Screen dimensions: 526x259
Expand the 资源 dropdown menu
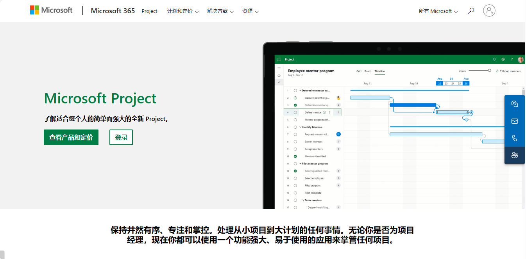click(250, 11)
